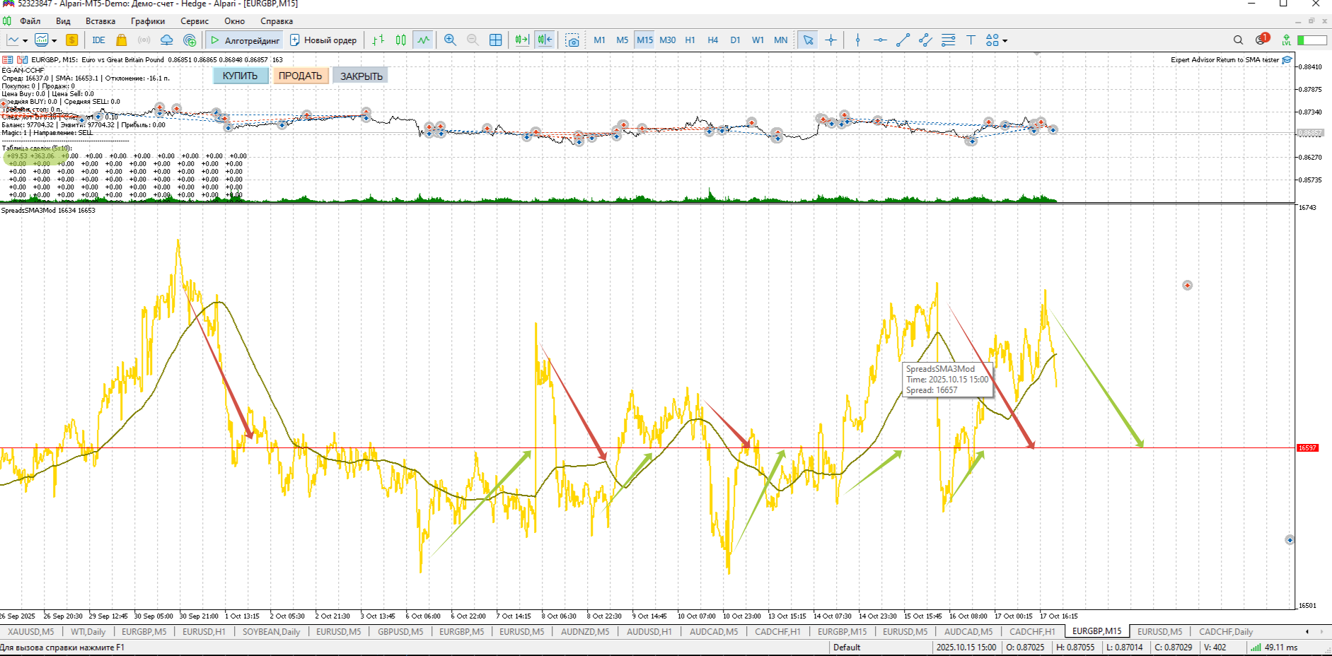Open the search magnifier icon
The height and width of the screenshot is (656, 1332).
point(1238,40)
